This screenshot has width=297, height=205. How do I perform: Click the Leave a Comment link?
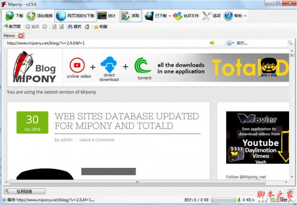[x=97, y=140]
